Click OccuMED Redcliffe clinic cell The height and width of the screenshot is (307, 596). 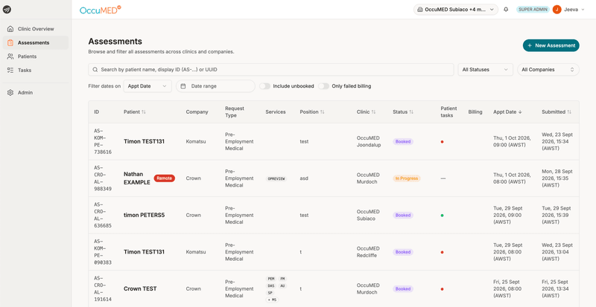pyautogui.click(x=368, y=252)
